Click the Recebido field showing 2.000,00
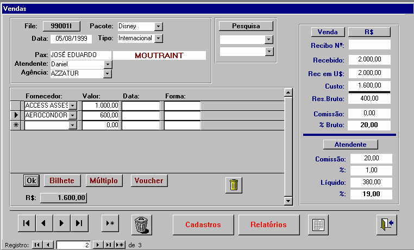 click(x=369, y=59)
